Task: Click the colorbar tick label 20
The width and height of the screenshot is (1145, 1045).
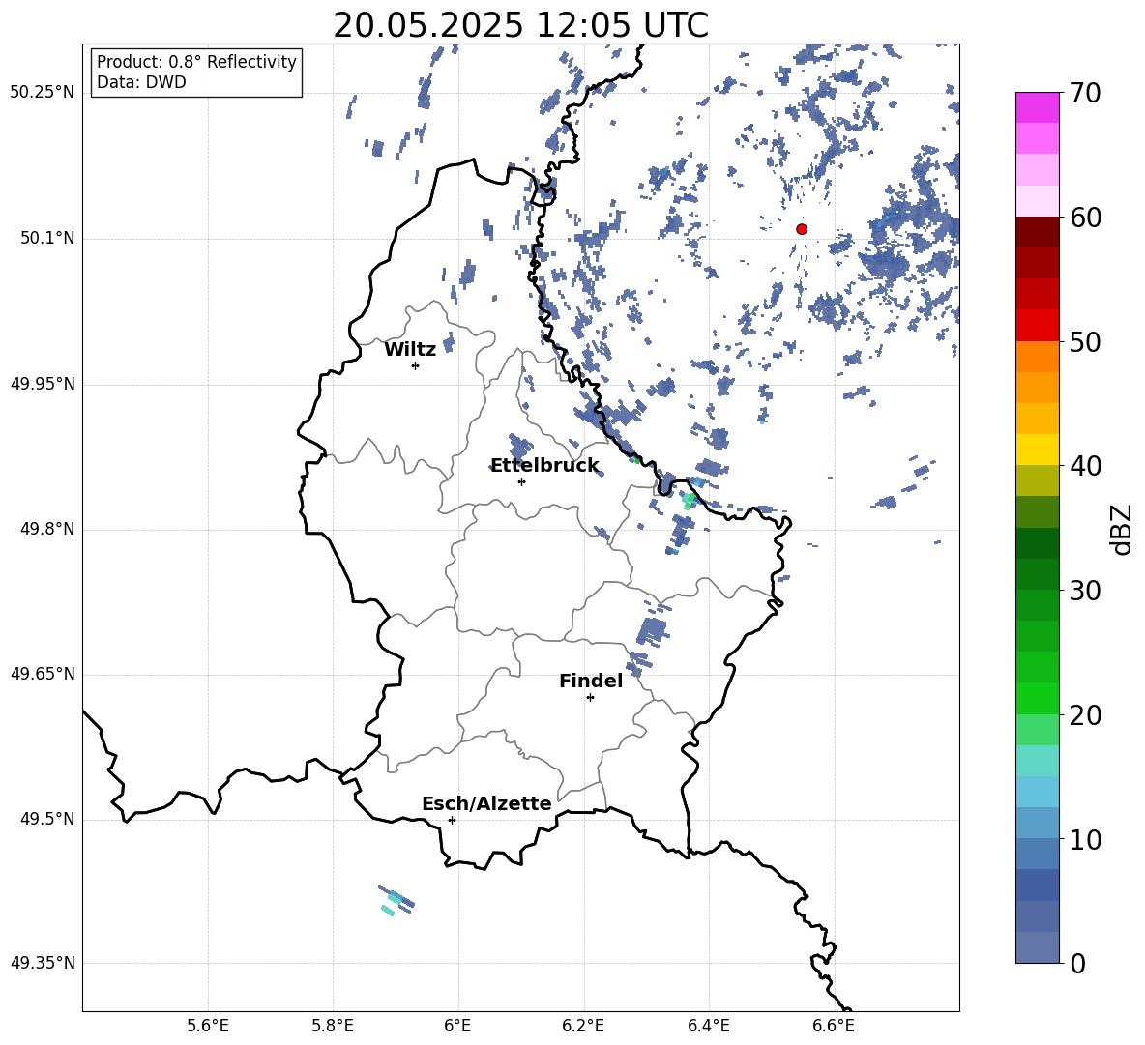Action: (x=1086, y=714)
